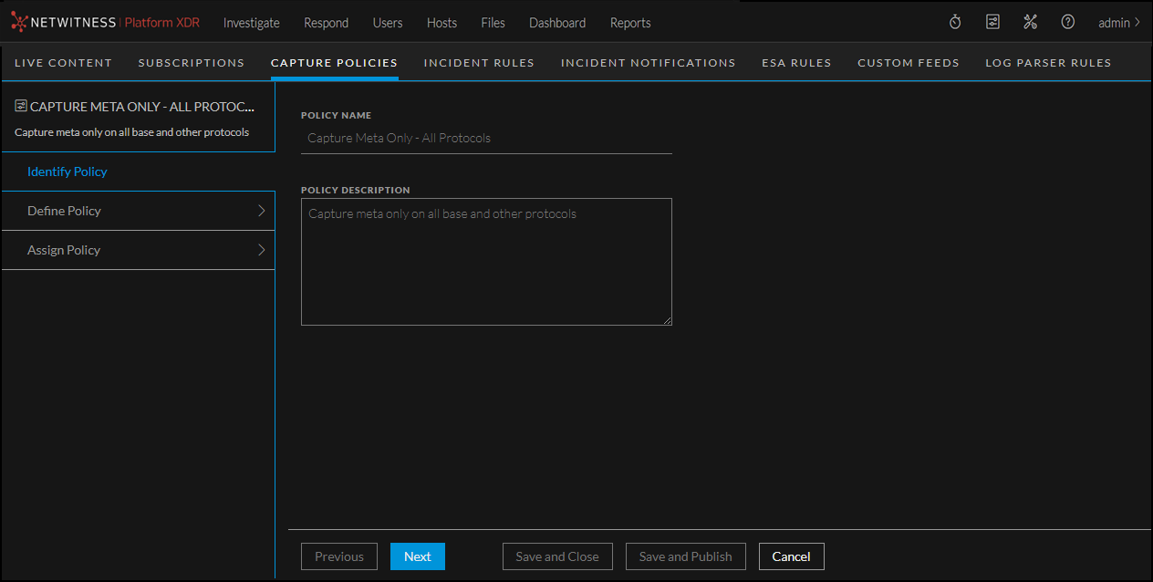Open the Admin tools wrench icon
The height and width of the screenshot is (582, 1153).
pyautogui.click(x=1030, y=22)
